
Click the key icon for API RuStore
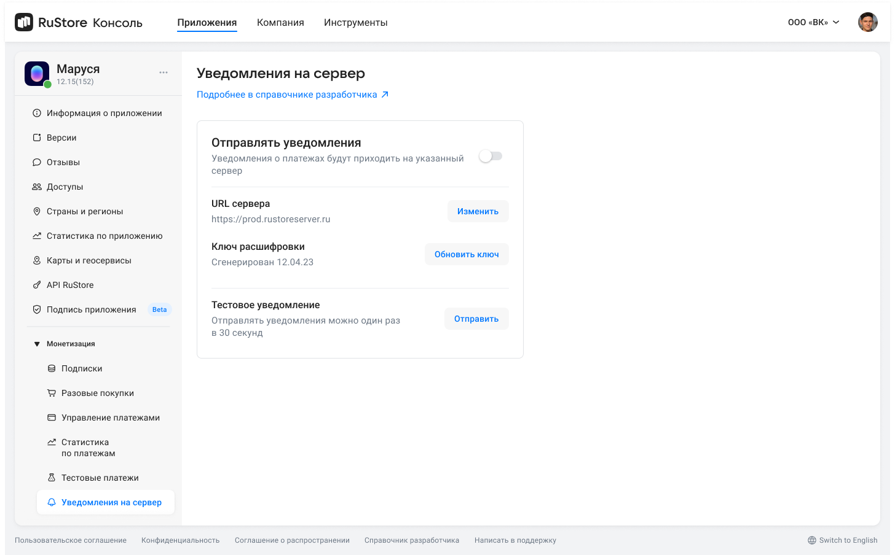(x=37, y=285)
